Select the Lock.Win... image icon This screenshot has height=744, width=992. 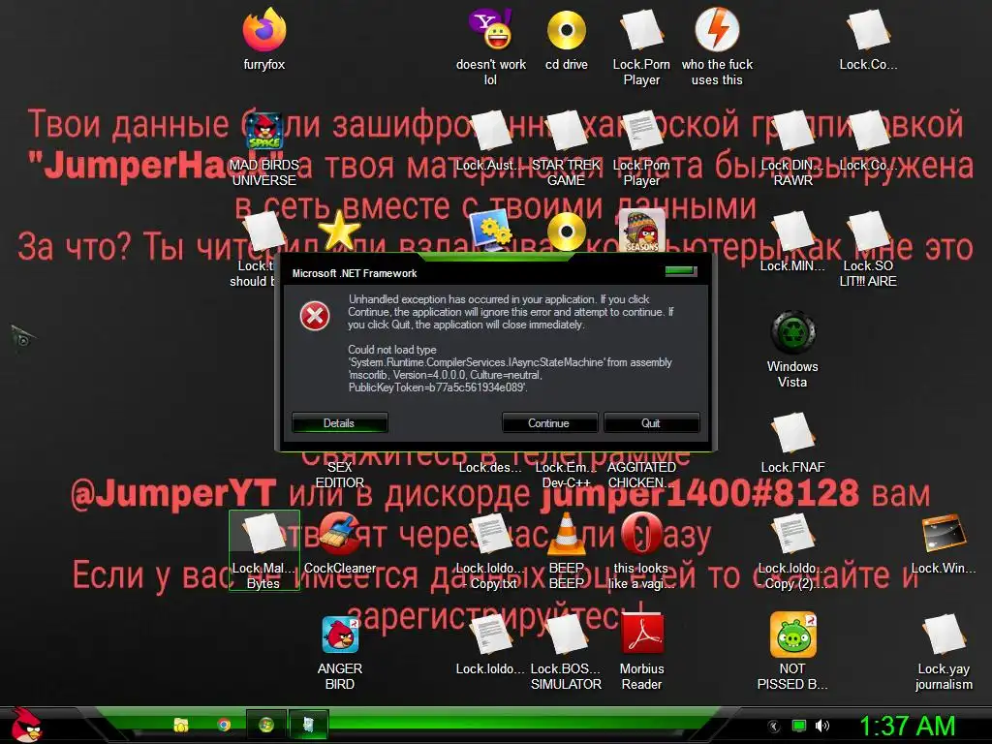pyautogui.click(x=944, y=535)
